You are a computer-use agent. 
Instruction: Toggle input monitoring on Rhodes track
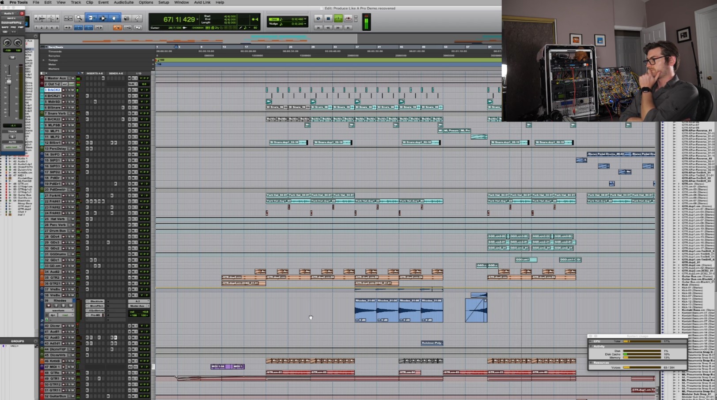(56, 305)
